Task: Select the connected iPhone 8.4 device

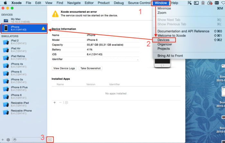Action: pos(24,28)
